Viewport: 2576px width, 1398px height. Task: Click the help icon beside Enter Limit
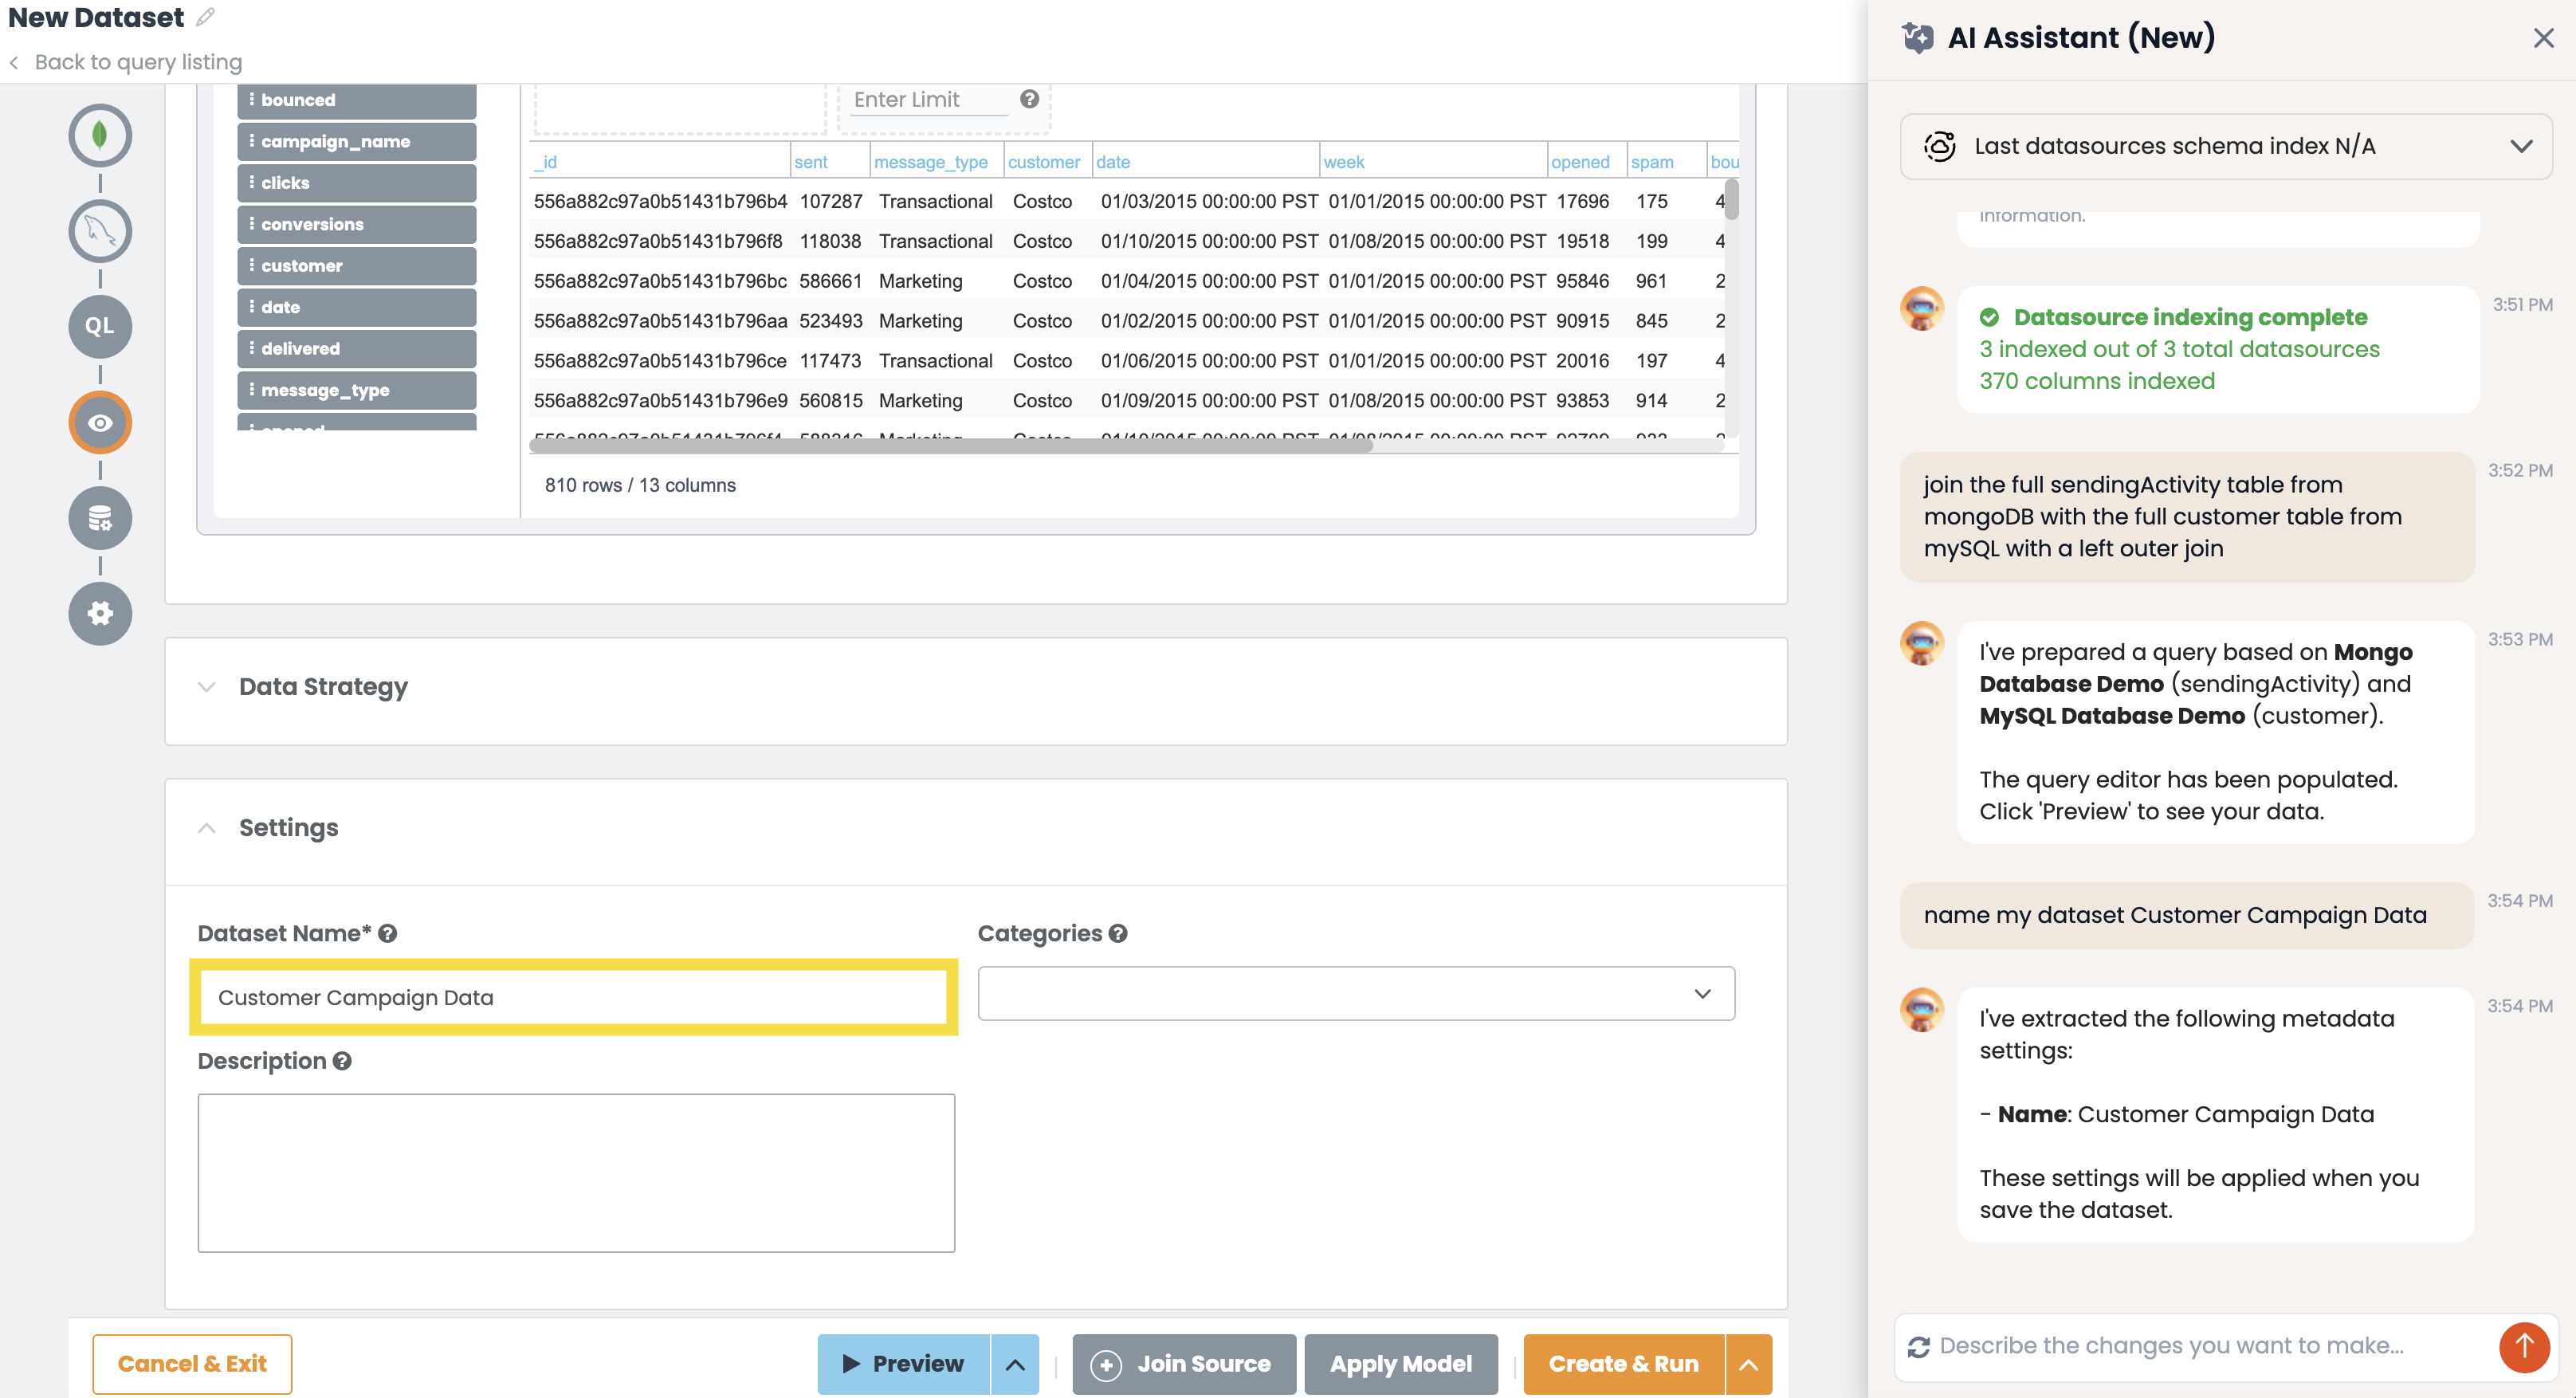[x=1029, y=99]
